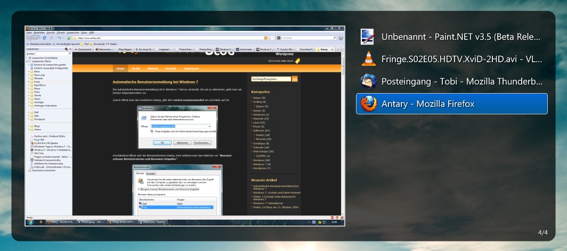This screenshot has height=251, width=567.
Task: Open the Miranda blog navigation link
Action: 153,69
